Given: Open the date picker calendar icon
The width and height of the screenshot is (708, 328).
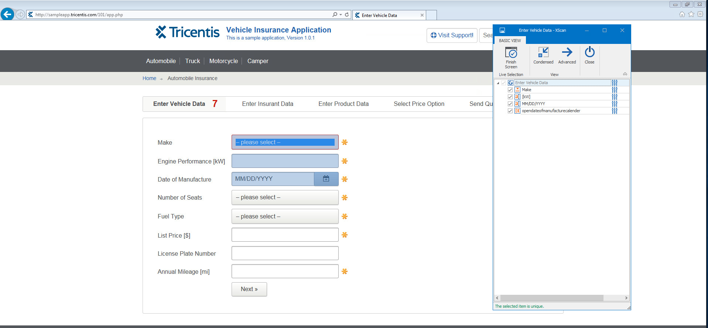Looking at the screenshot, I should pyautogui.click(x=326, y=179).
